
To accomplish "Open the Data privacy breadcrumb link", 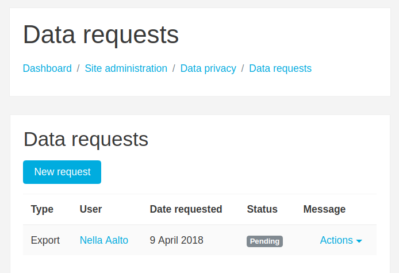I will click(208, 68).
